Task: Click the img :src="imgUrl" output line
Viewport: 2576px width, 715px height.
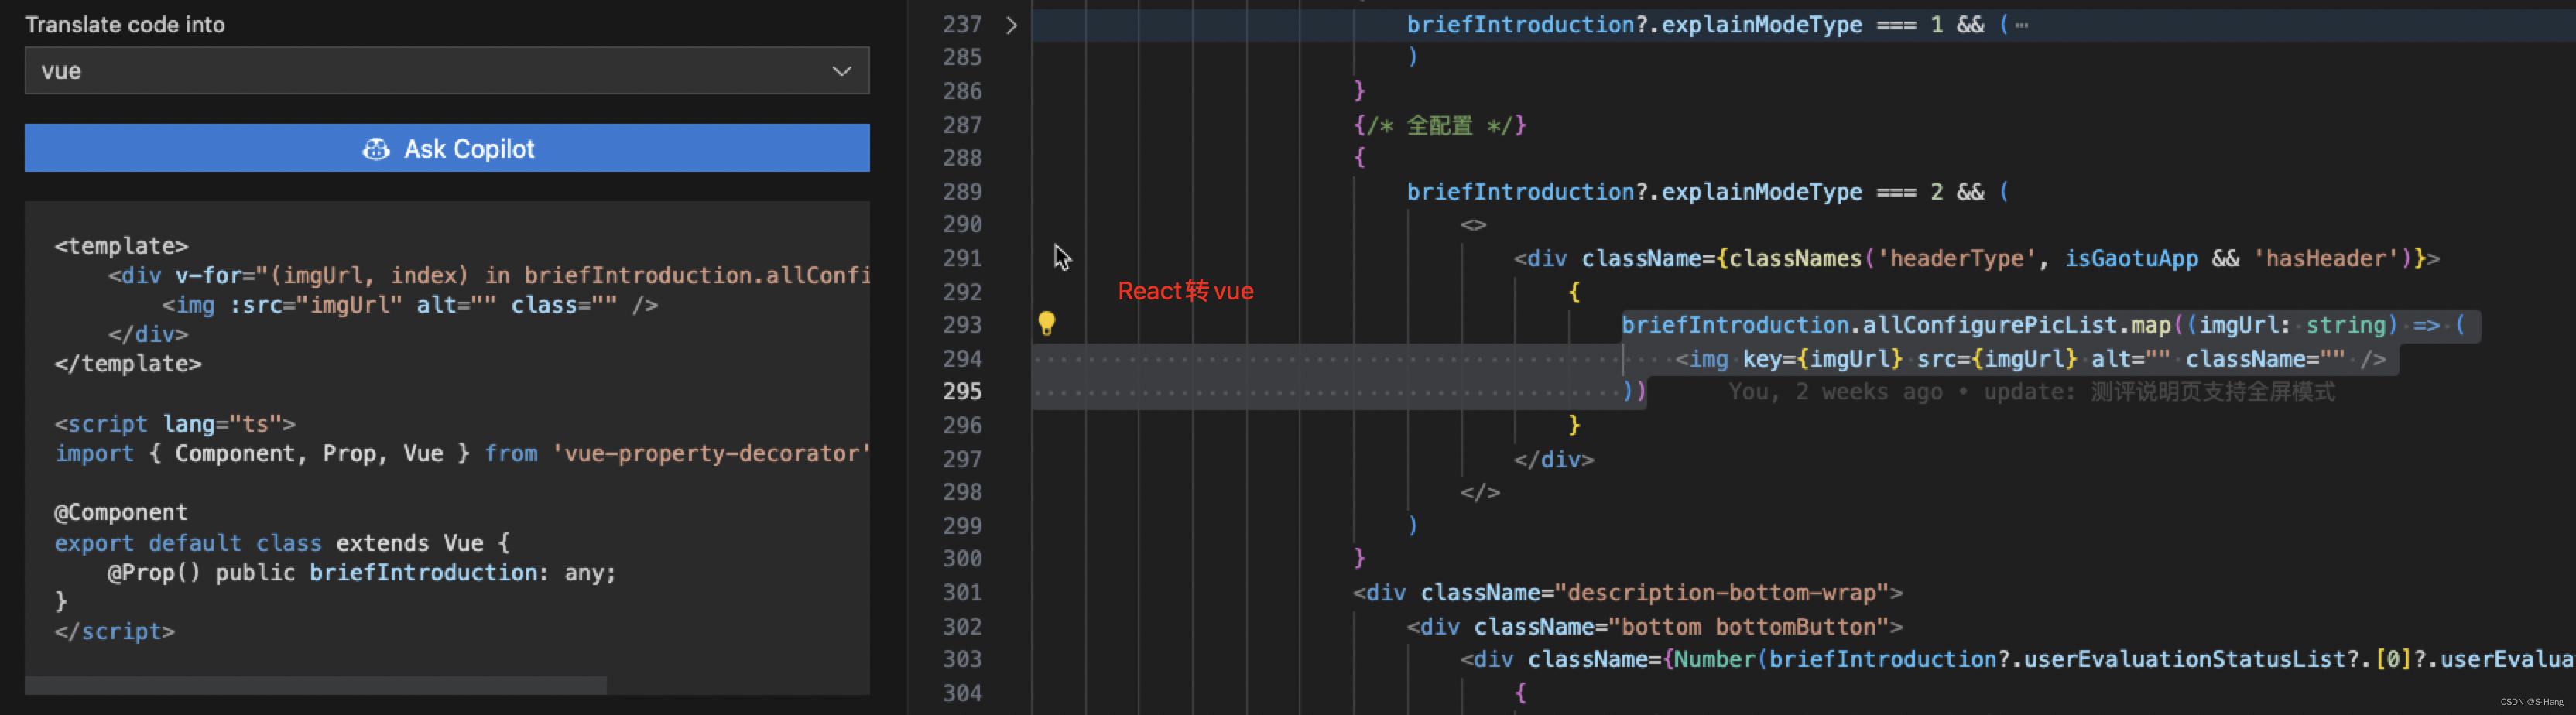Action: click(410, 305)
